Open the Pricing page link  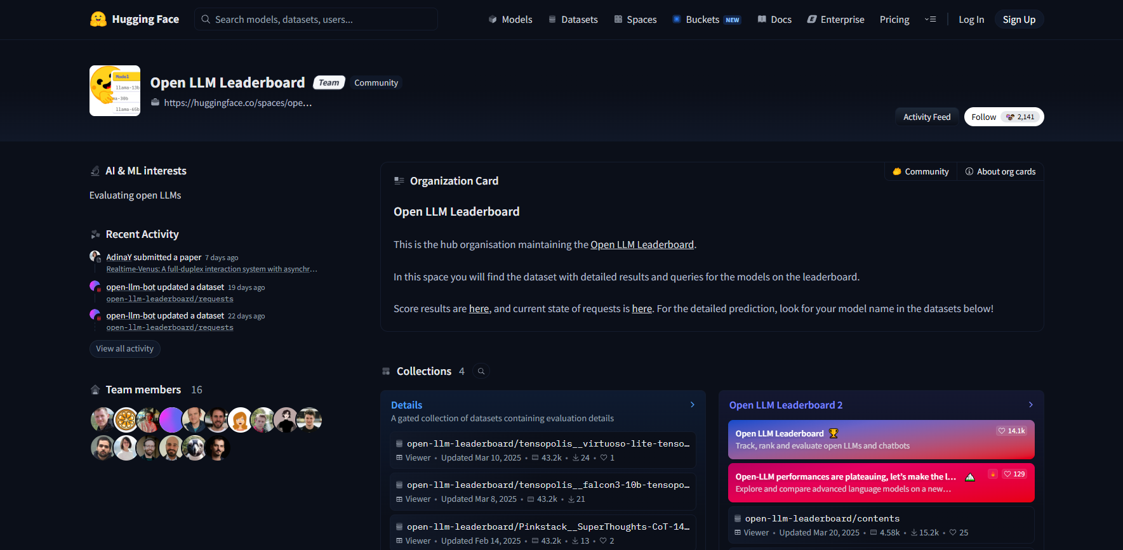[x=894, y=20]
